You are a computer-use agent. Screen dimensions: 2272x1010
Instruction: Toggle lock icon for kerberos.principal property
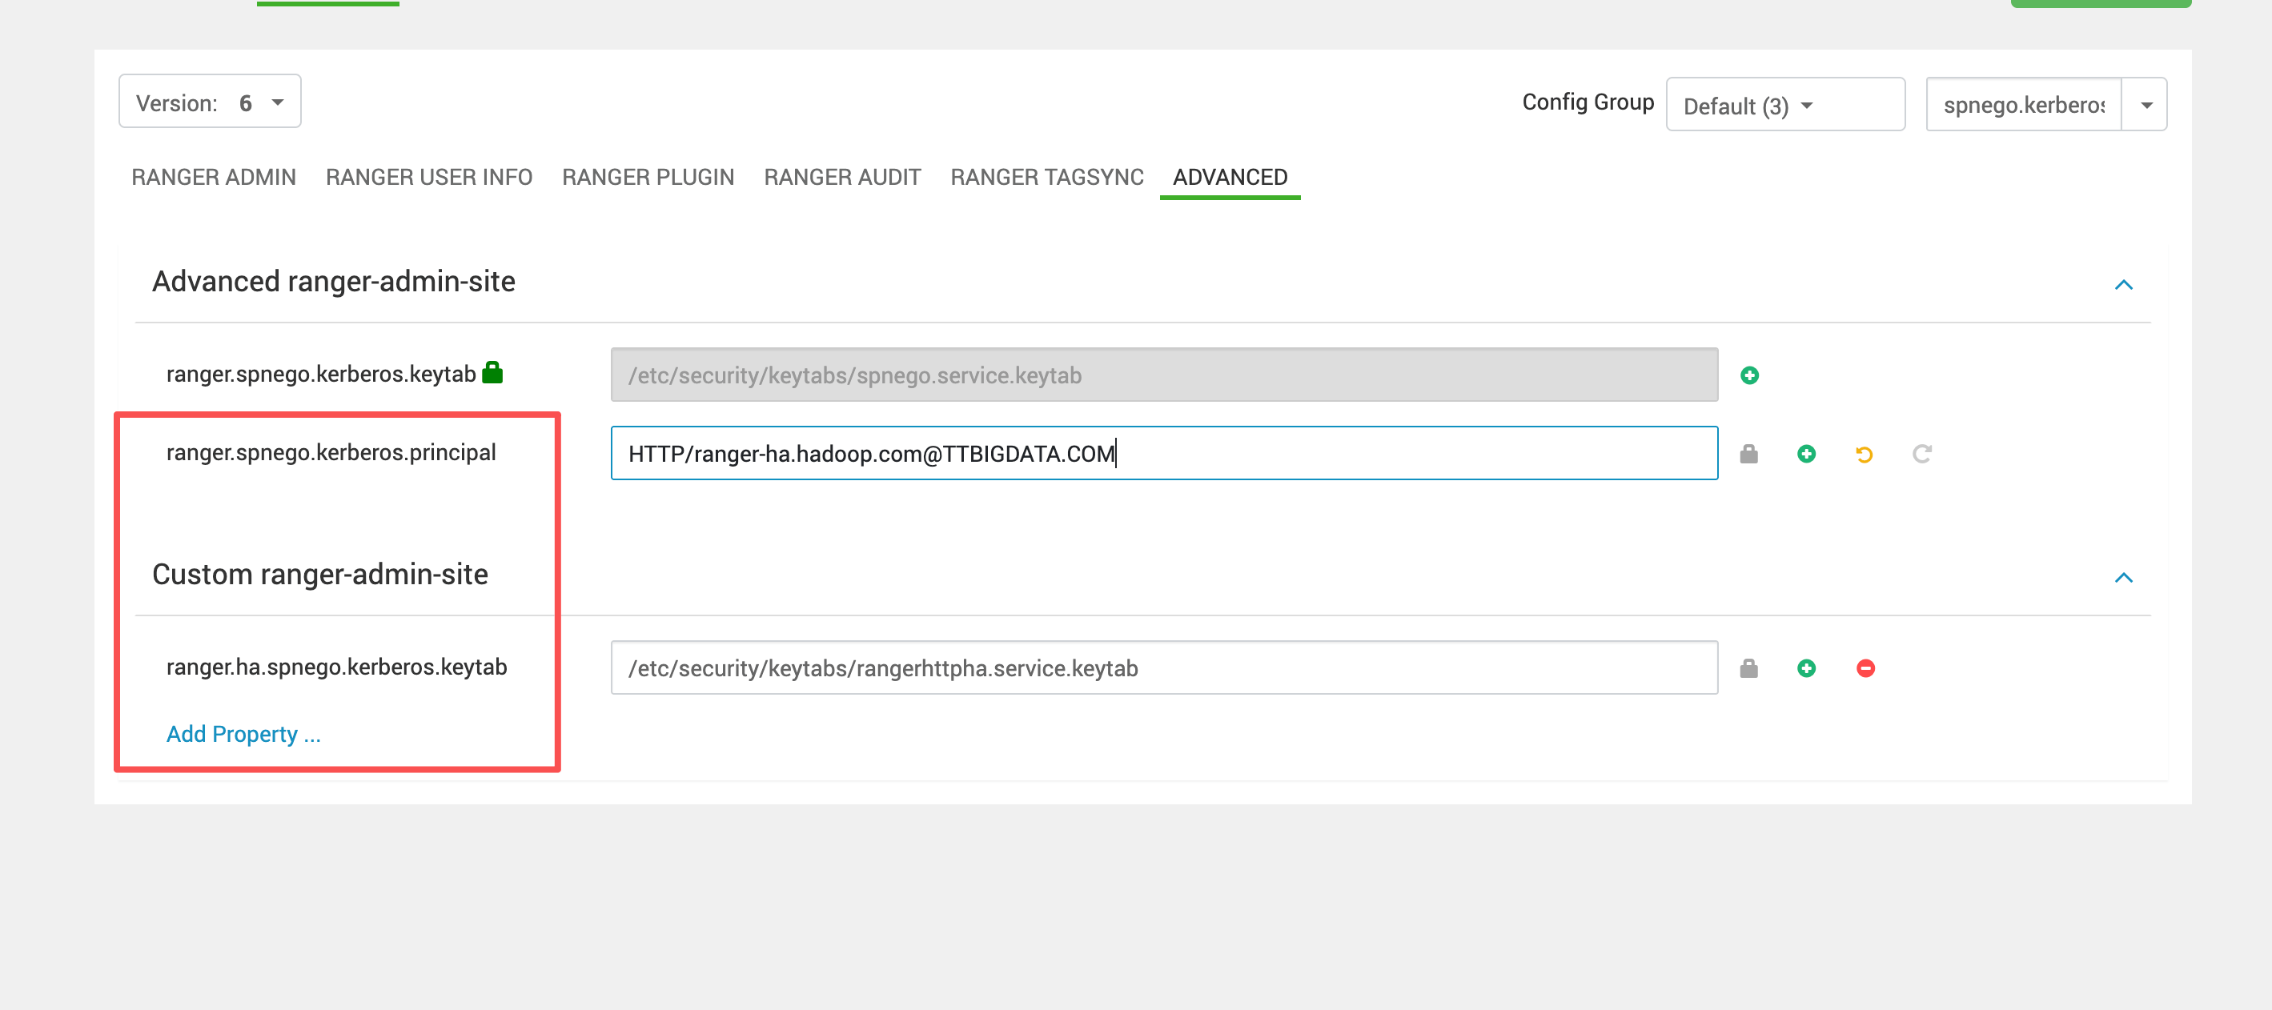tap(1748, 455)
